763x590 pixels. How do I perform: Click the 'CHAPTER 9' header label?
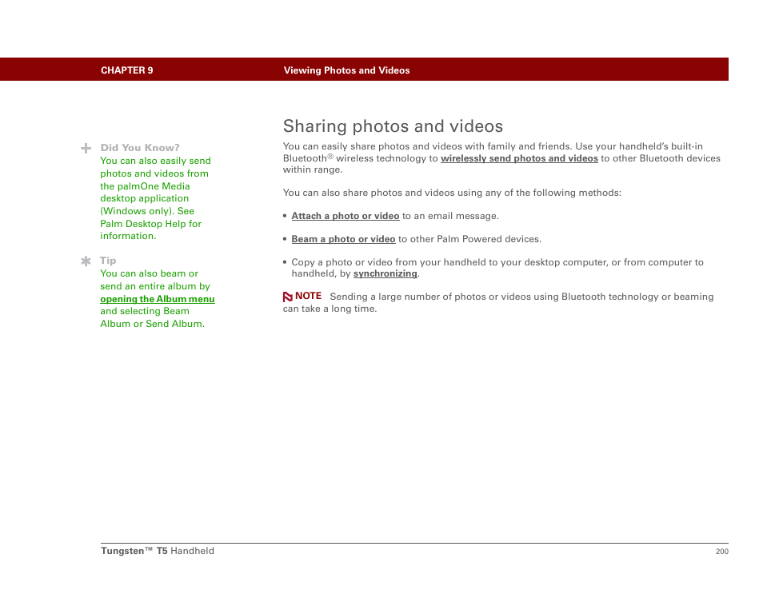(x=127, y=70)
